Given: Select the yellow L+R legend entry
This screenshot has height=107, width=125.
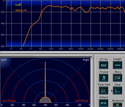Looking at the screenshot, I should 18,5.
